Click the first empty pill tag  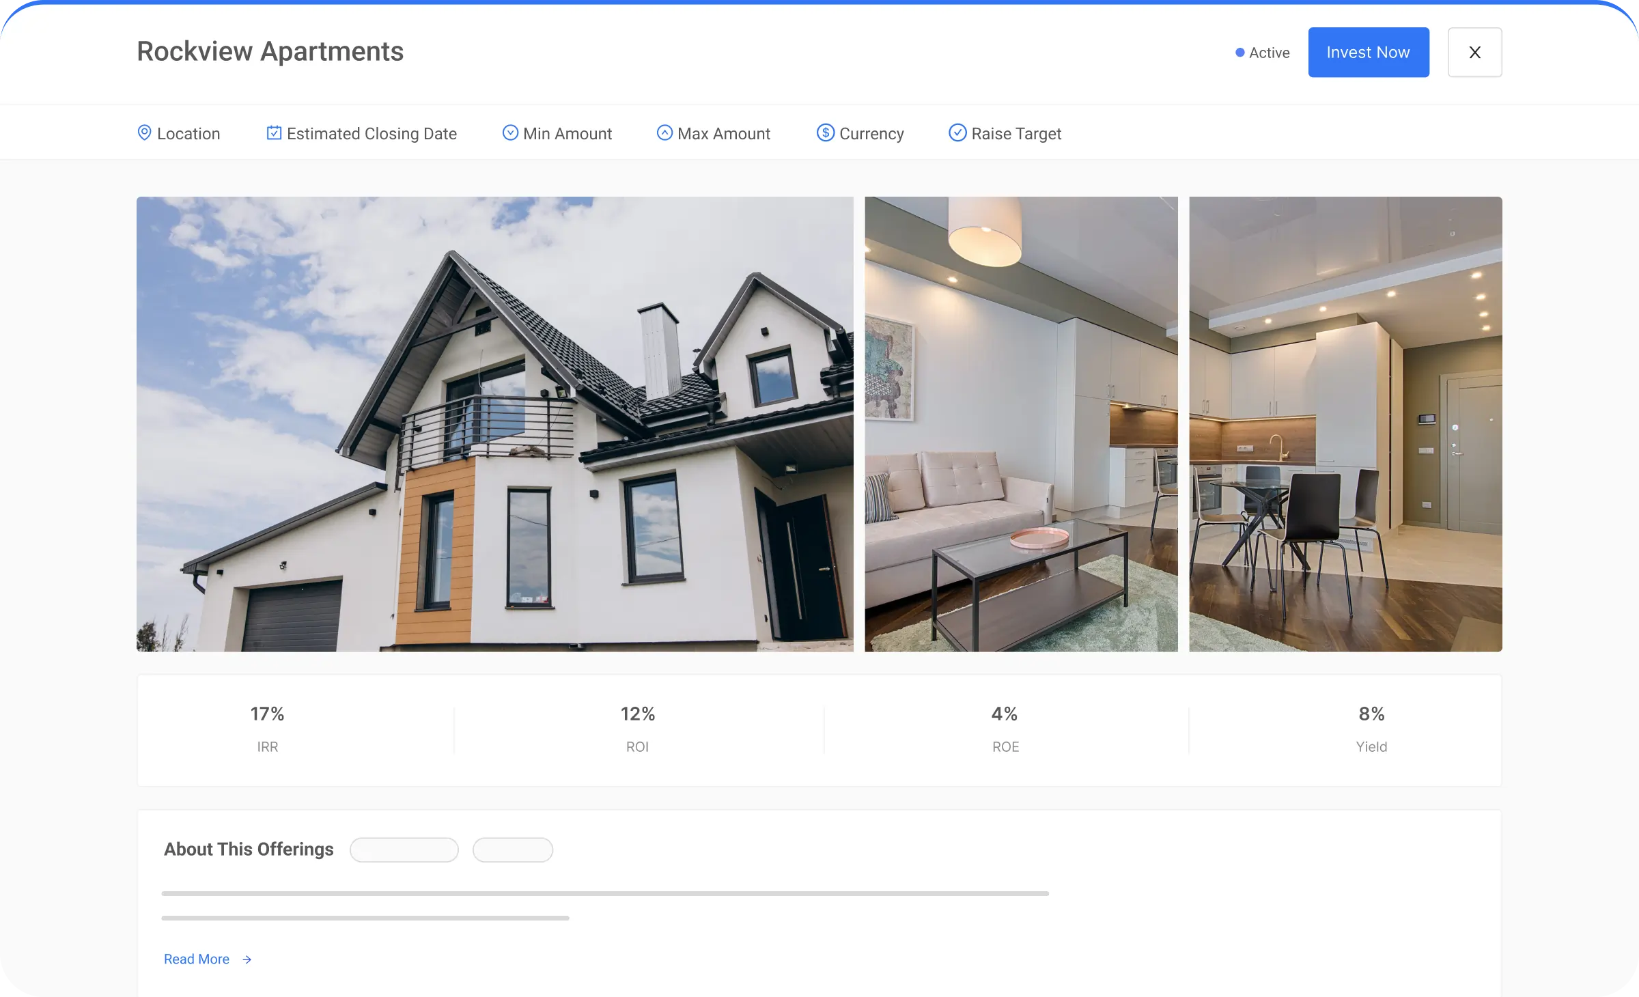pyautogui.click(x=404, y=849)
